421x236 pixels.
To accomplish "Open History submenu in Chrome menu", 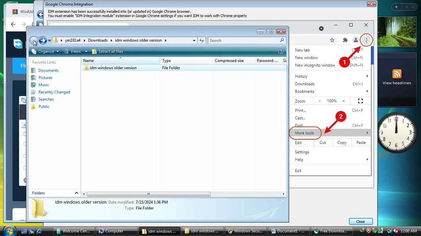I will pos(330,76).
